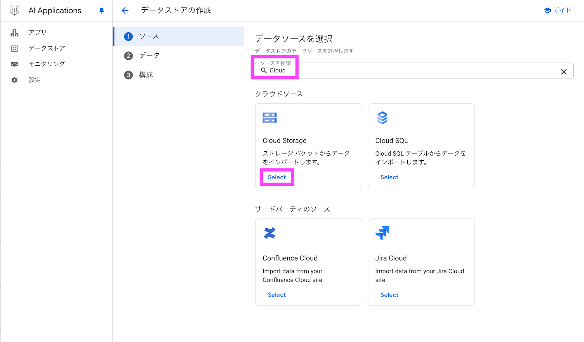Click the データストアのデータソースを選択します subtitle
Image resolution: width=584 pixels, height=342 pixels.
(304, 51)
